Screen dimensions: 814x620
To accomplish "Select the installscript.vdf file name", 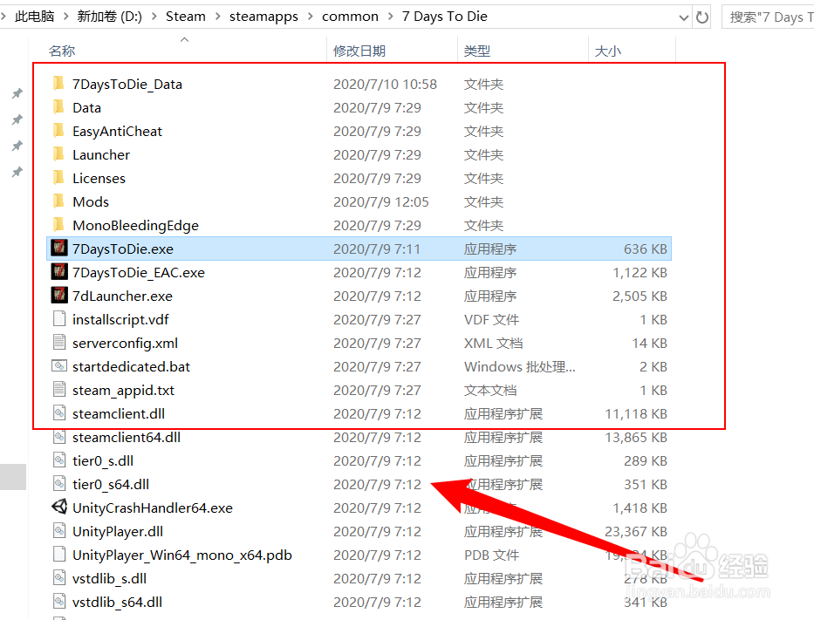I will click(120, 320).
